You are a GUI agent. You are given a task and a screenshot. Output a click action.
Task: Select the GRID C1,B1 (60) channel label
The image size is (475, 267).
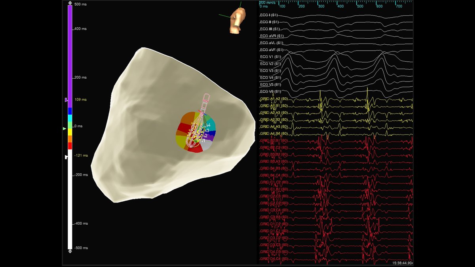(274, 189)
